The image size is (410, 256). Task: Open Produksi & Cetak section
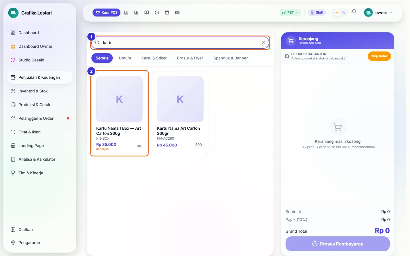(x=40, y=105)
